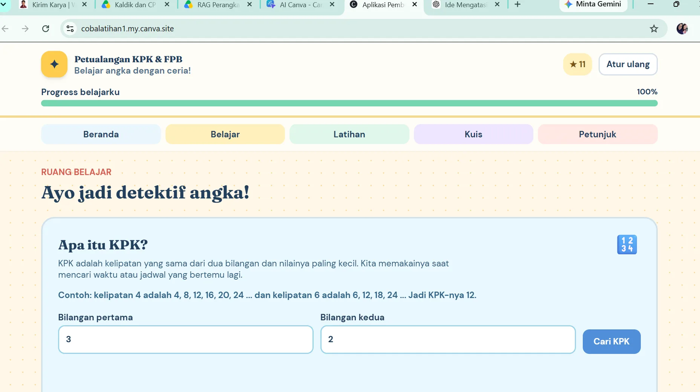Close the Ide Mengatasi tab

pos(497,5)
